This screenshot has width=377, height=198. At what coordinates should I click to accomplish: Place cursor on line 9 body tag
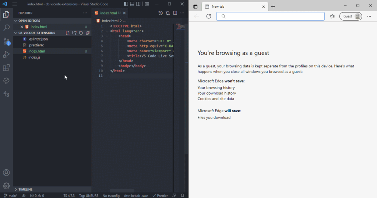click(x=132, y=66)
